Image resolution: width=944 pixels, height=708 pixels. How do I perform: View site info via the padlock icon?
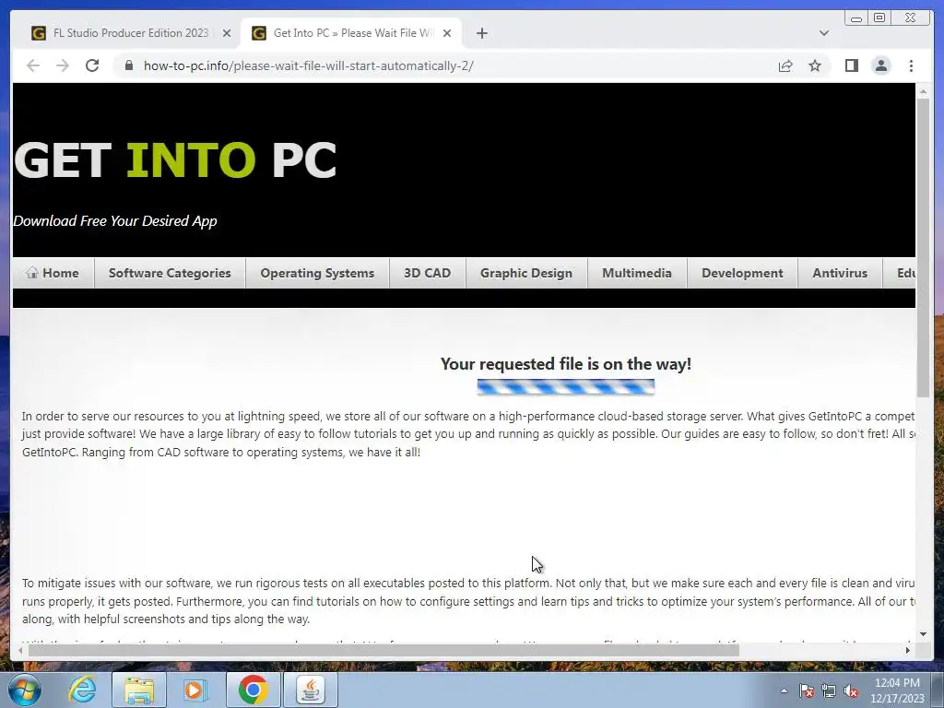pos(129,65)
